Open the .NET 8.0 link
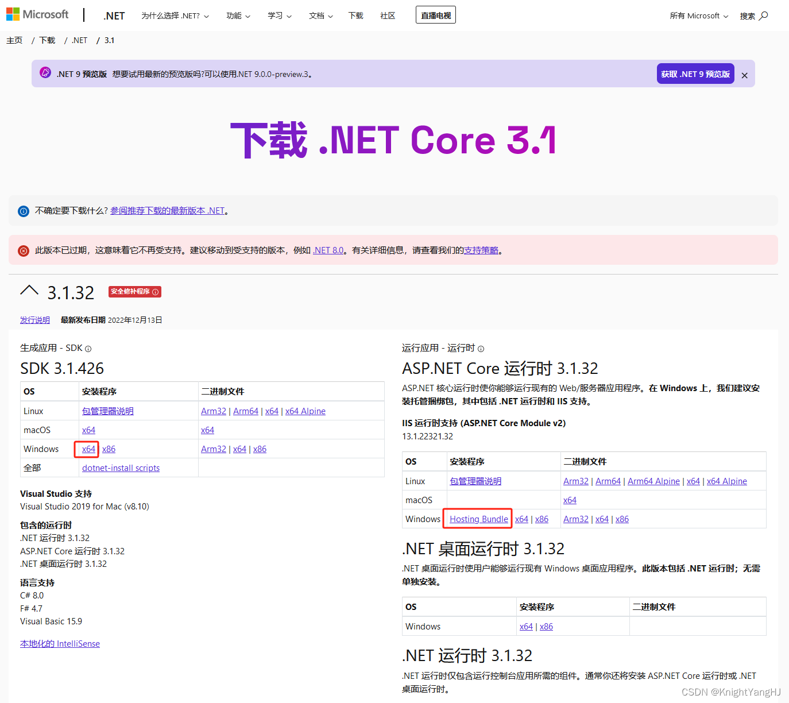789x703 pixels. pyautogui.click(x=328, y=250)
